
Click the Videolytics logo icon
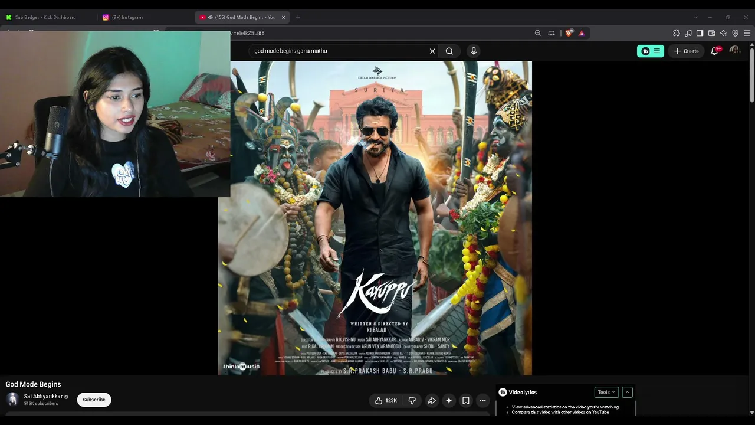503,393
